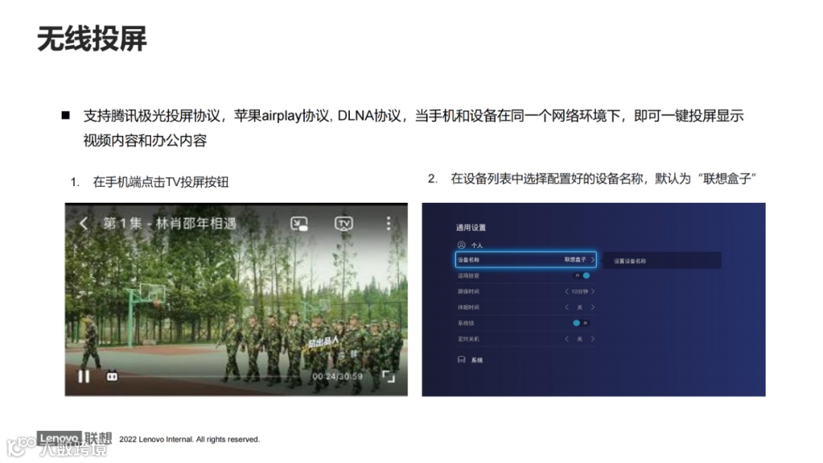Tap the back arrow in video player
This screenshot has height=463, width=823.
point(84,223)
